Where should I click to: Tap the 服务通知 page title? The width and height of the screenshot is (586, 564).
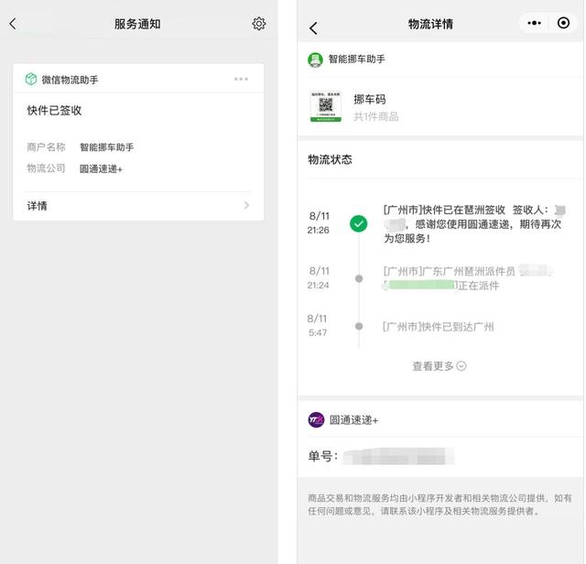tap(137, 24)
